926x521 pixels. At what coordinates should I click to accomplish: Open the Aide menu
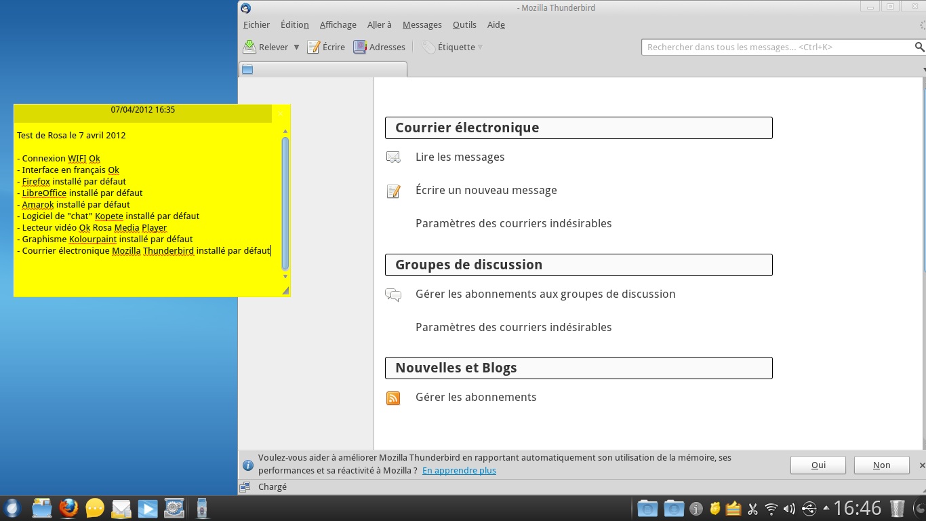(x=496, y=24)
